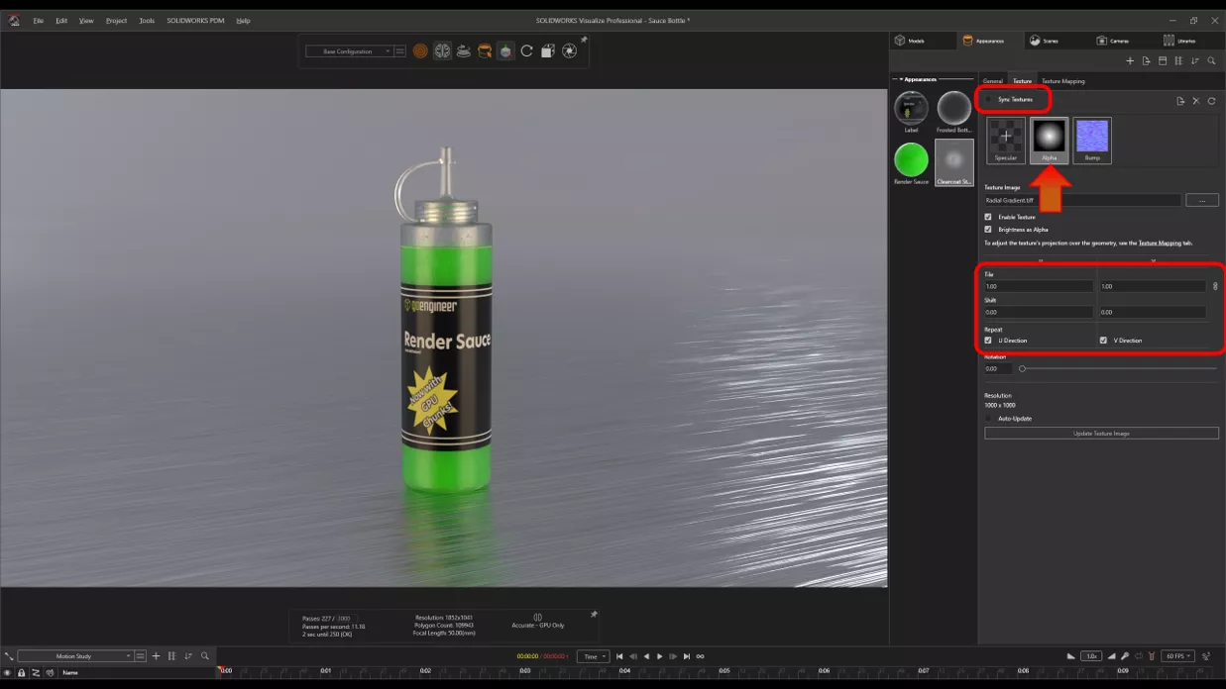The width and height of the screenshot is (1226, 689).
Task: Adjust the Rotation slider handle
Action: click(x=1023, y=368)
